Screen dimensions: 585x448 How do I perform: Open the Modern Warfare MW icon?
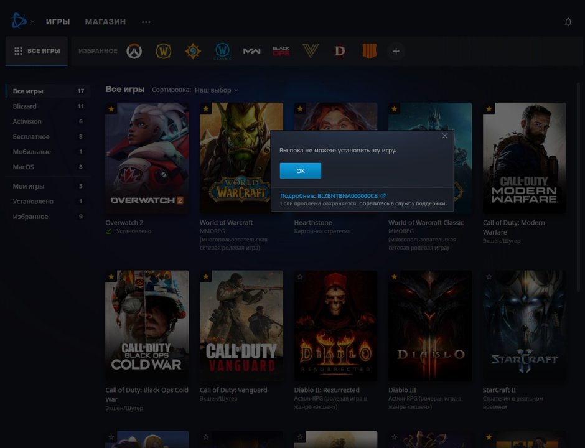[251, 51]
